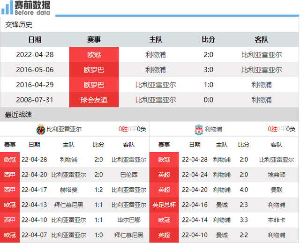Click 西甲 tag of 22-04-17 match
Screen dimensions: 300x243
click(x=10, y=190)
